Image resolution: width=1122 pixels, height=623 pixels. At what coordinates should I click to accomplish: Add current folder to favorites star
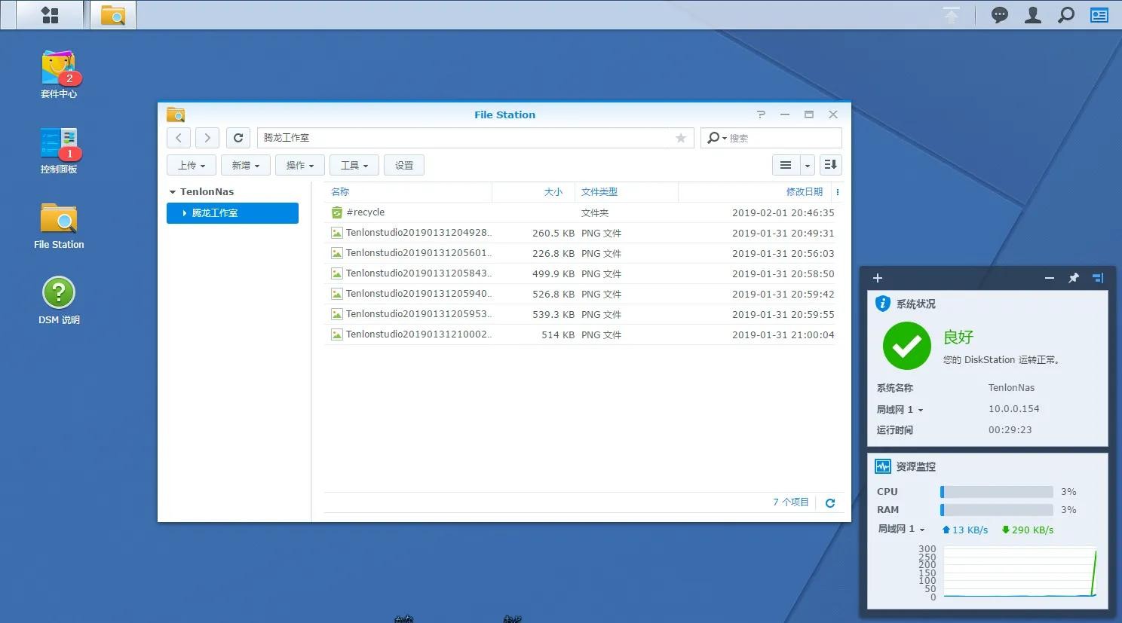[x=680, y=138]
